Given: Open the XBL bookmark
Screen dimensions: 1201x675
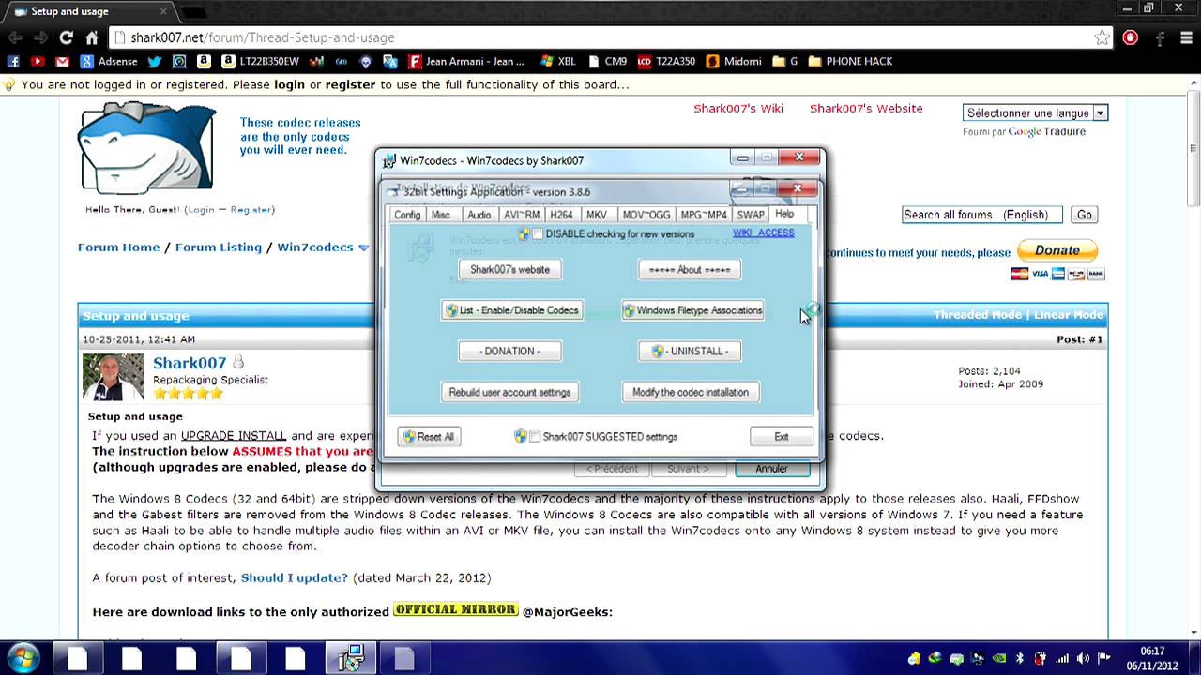Looking at the screenshot, I should click(558, 61).
